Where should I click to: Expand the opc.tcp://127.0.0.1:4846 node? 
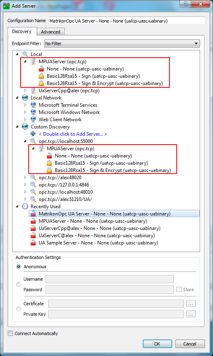click(x=25, y=184)
